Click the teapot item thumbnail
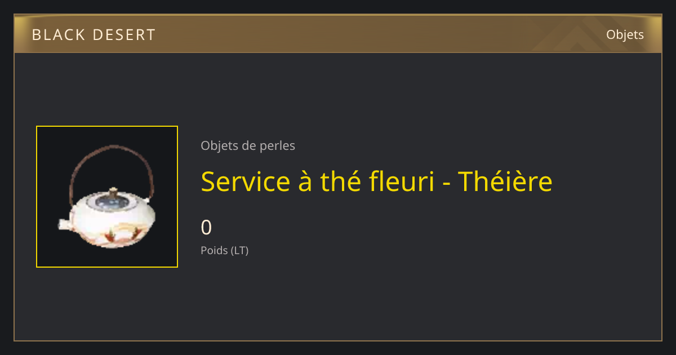This screenshot has height=355, width=676. (x=107, y=197)
